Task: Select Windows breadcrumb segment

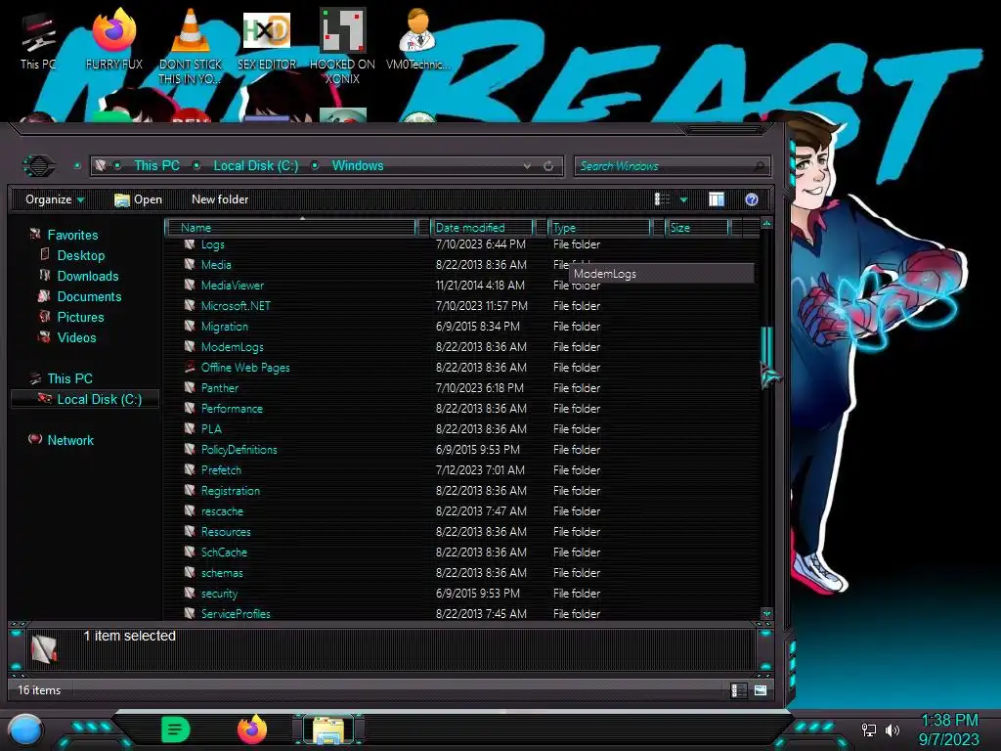Action: point(358,165)
